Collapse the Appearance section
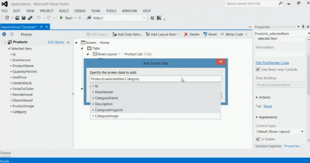 256,117
